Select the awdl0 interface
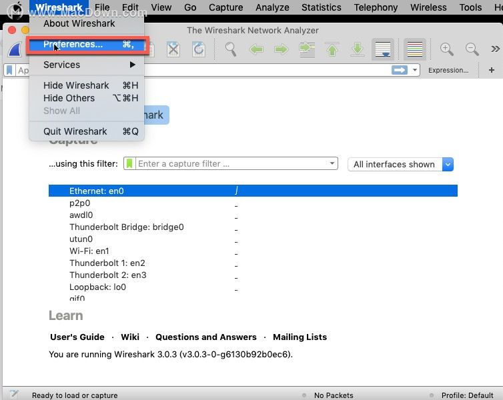 pos(253,215)
